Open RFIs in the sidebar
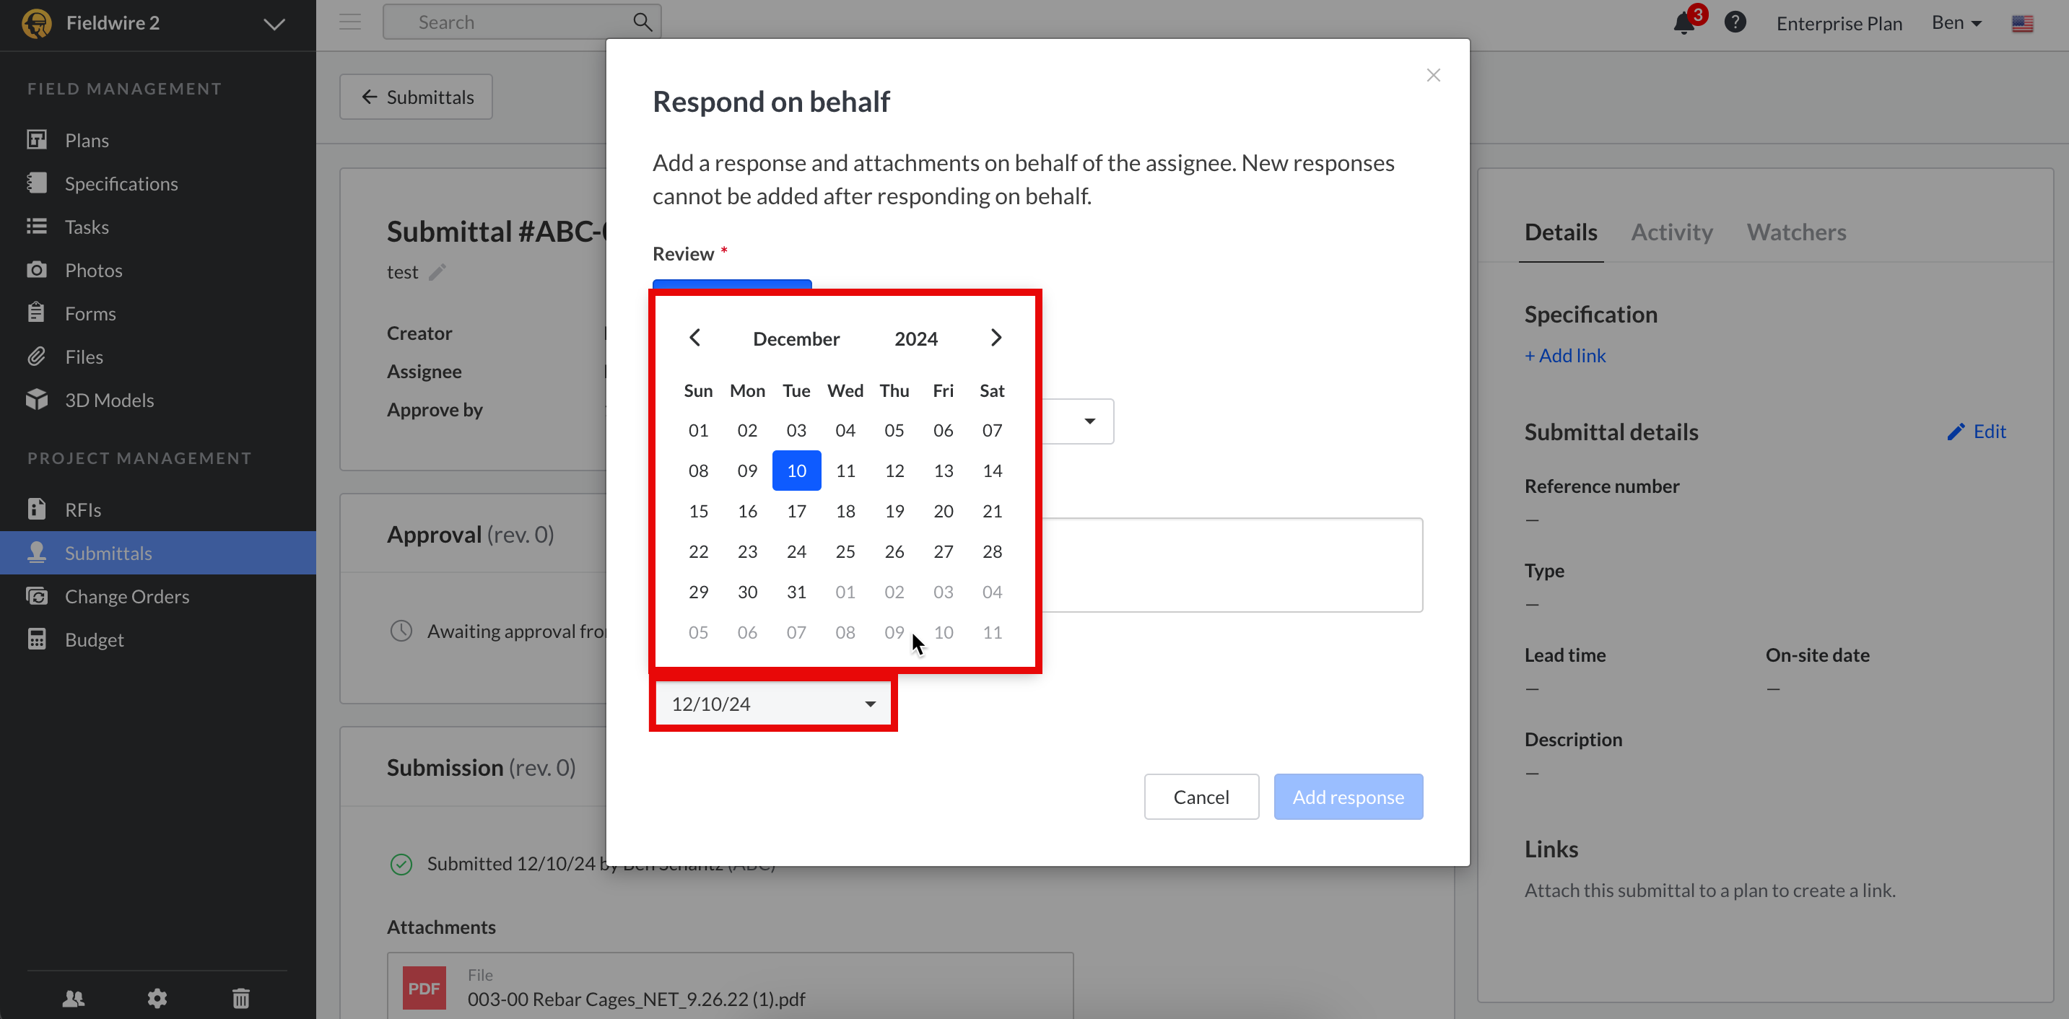The image size is (2069, 1019). click(83, 510)
